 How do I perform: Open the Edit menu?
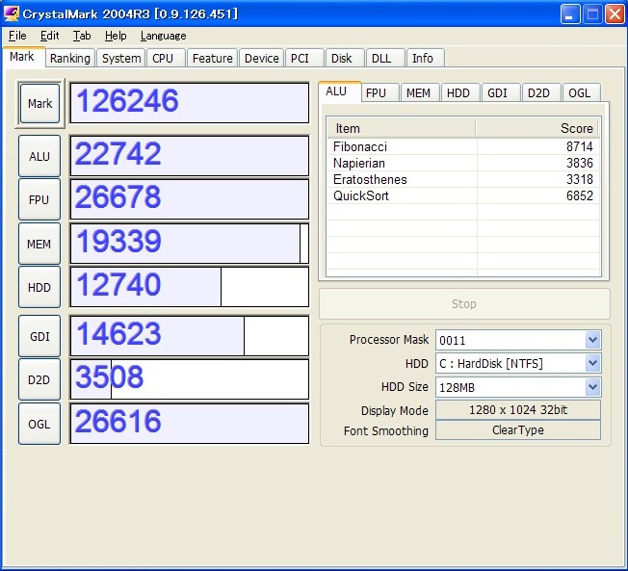pos(50,36)
